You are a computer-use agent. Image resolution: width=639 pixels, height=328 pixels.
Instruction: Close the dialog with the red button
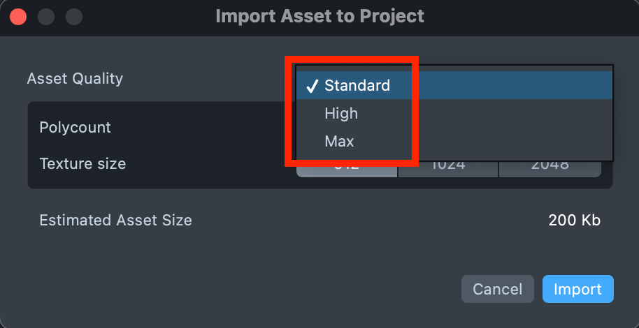tap(18, 16)
